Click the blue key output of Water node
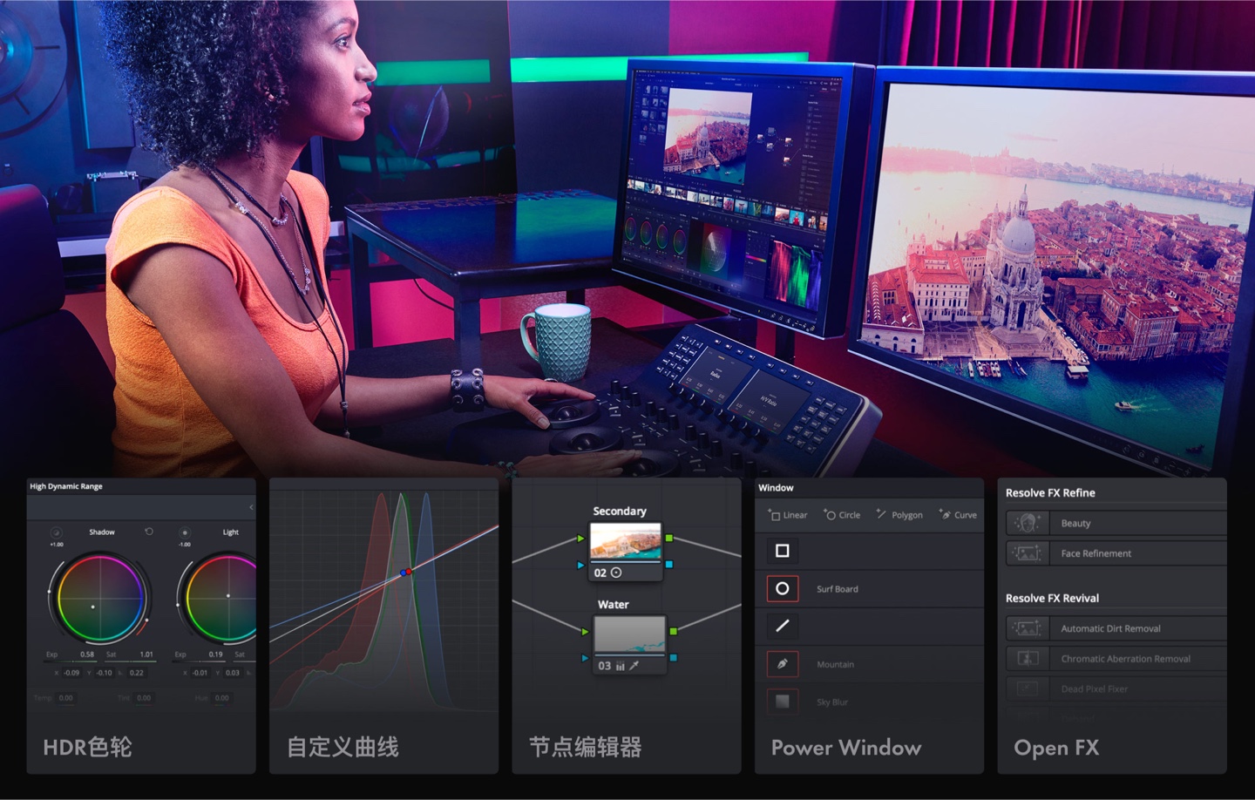1255x800 pixels. 673,658
